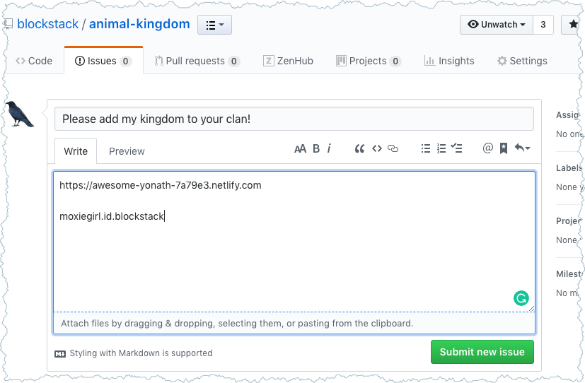Add header text formatting
The image size is (585, 383).
[x=301, y=148]
